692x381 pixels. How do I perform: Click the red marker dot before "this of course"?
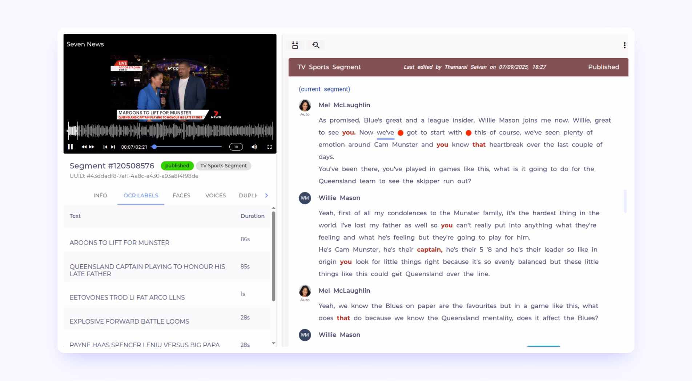(468, 133)
